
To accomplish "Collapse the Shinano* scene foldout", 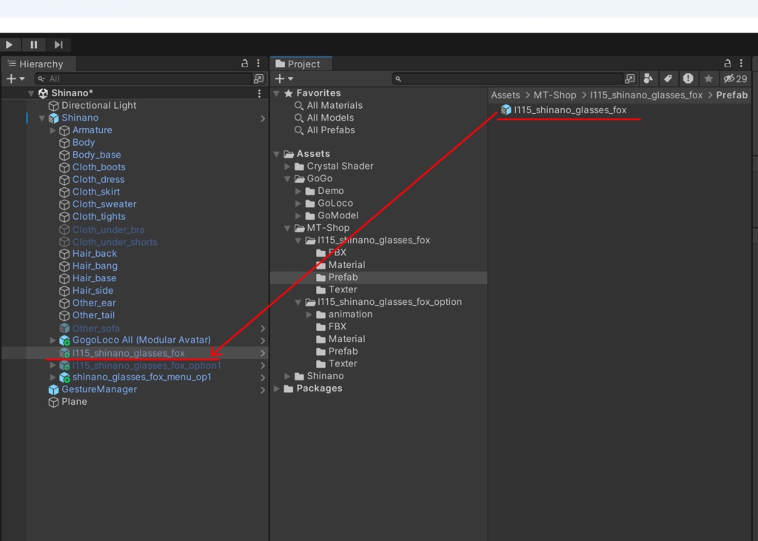I will [x=31, y=93].
